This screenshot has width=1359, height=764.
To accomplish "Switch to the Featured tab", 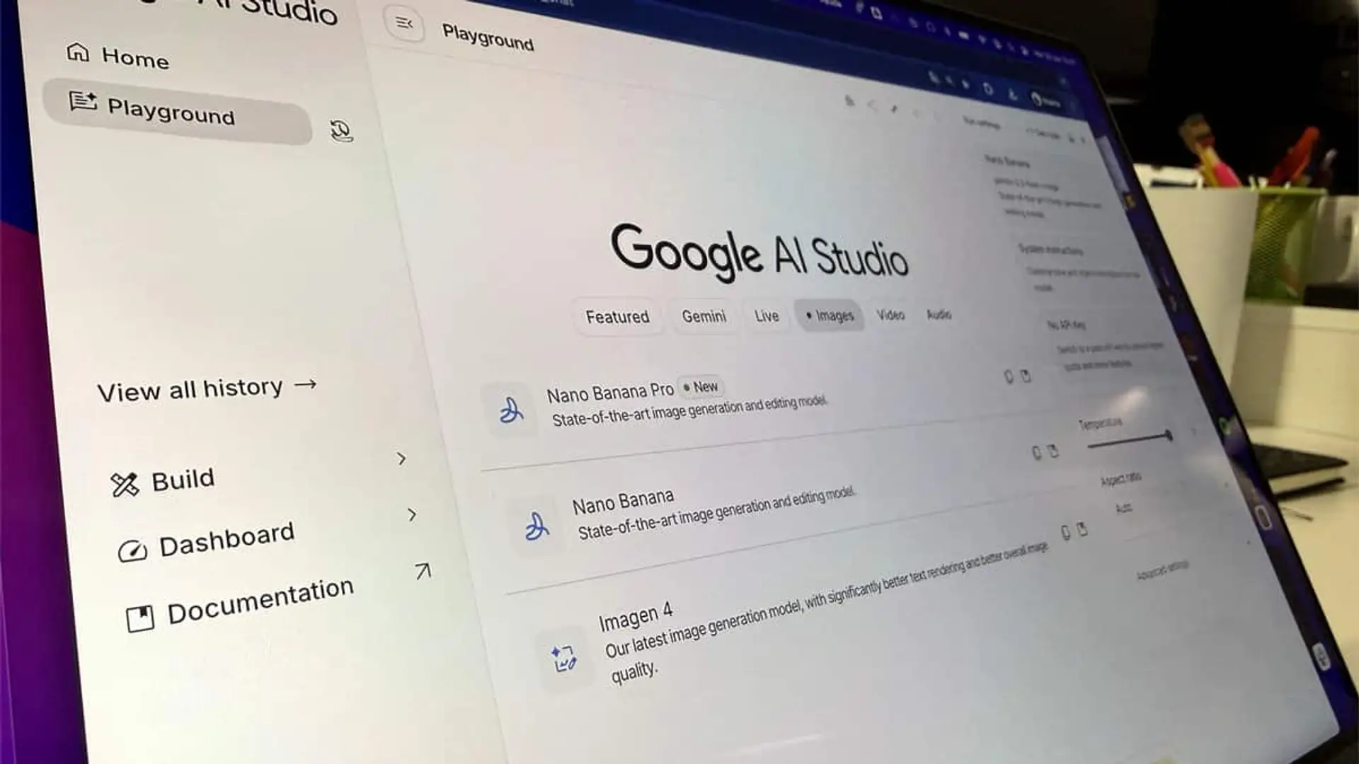I will (617, 316).
